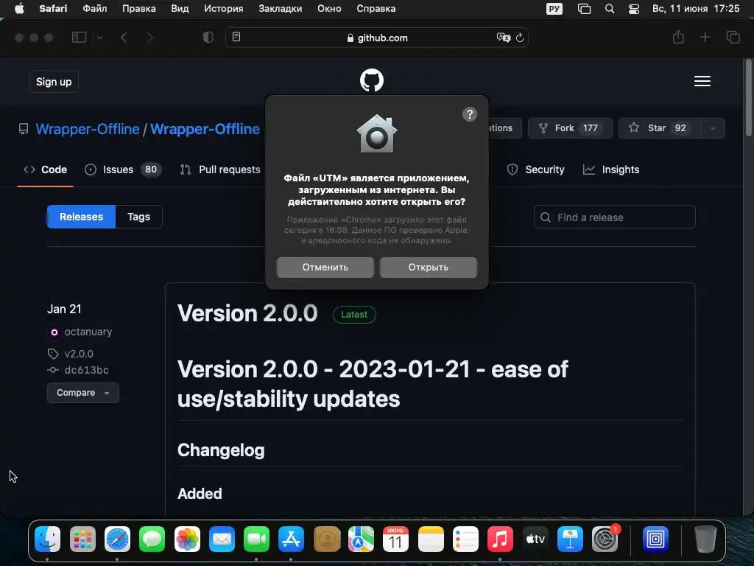Click the page vertical scrollbar
The height and width of the screenshot is (566, 754).
pos(748,98)
